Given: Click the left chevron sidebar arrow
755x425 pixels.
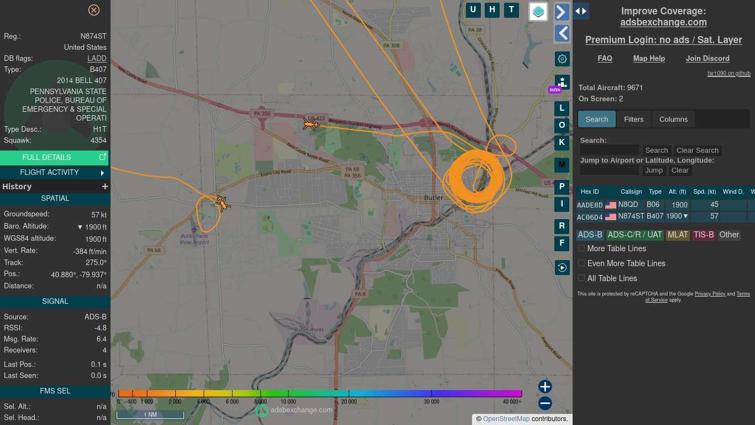Looking at the screenshot, I should [562, 33].
